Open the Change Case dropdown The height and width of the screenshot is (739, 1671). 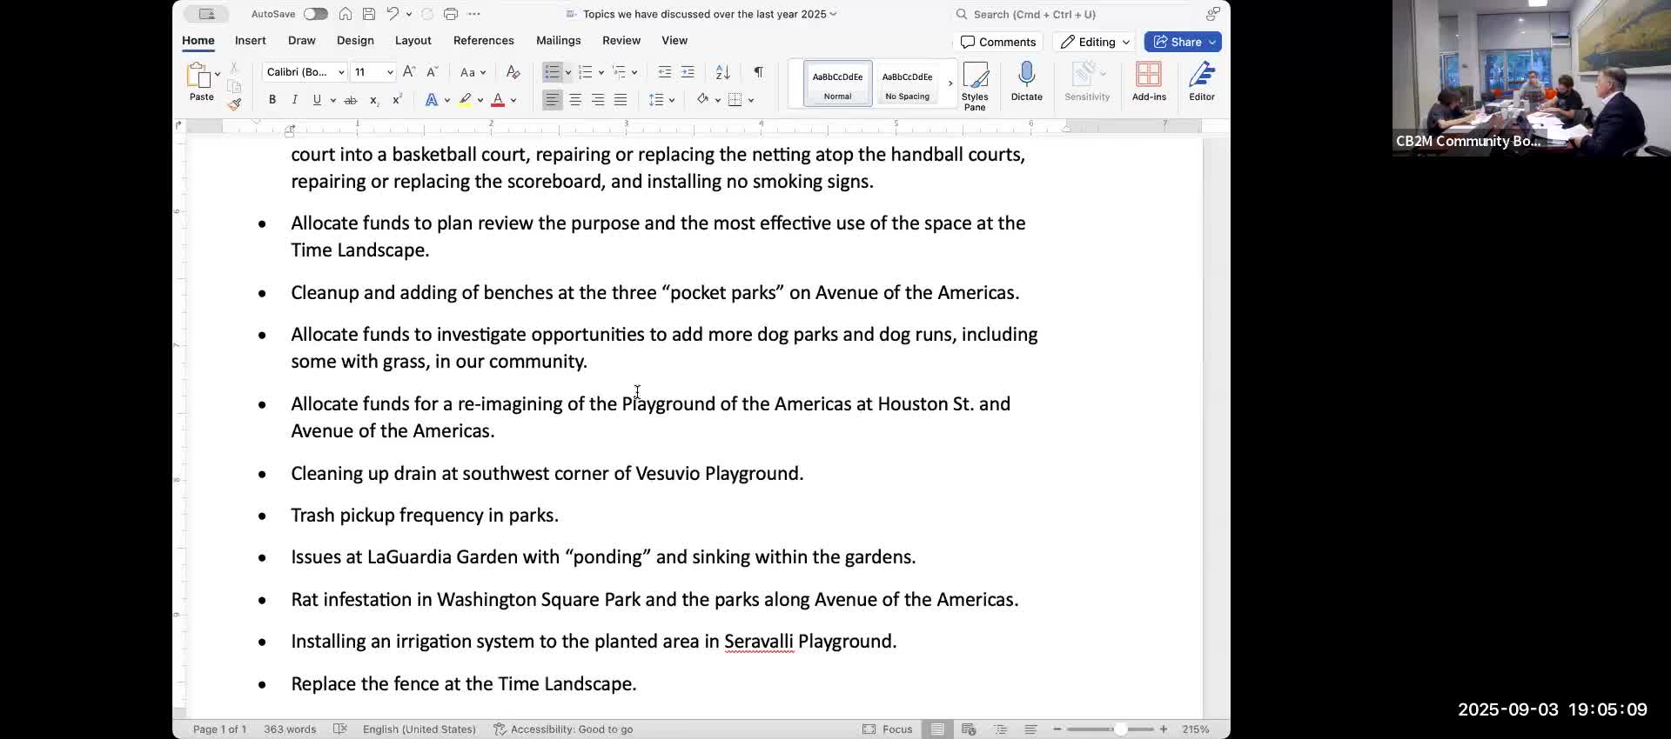pos(473,72)
